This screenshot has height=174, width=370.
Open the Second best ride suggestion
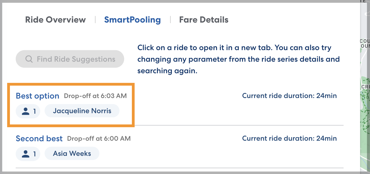(39, 139)
